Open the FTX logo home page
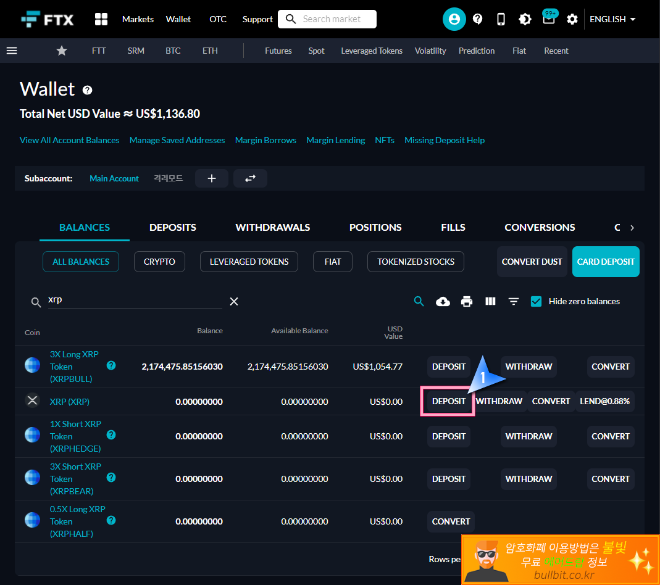 47,19
